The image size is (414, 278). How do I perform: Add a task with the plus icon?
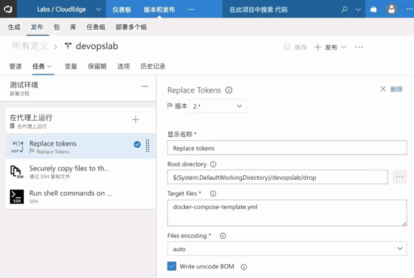coord(135,120)
